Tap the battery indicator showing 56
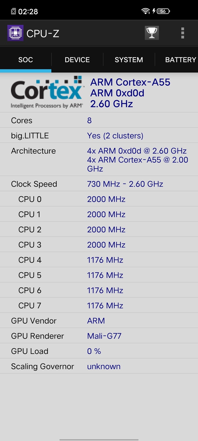Image resolution: width=198 pixels, height=441 pixels. tap(163, 11)
